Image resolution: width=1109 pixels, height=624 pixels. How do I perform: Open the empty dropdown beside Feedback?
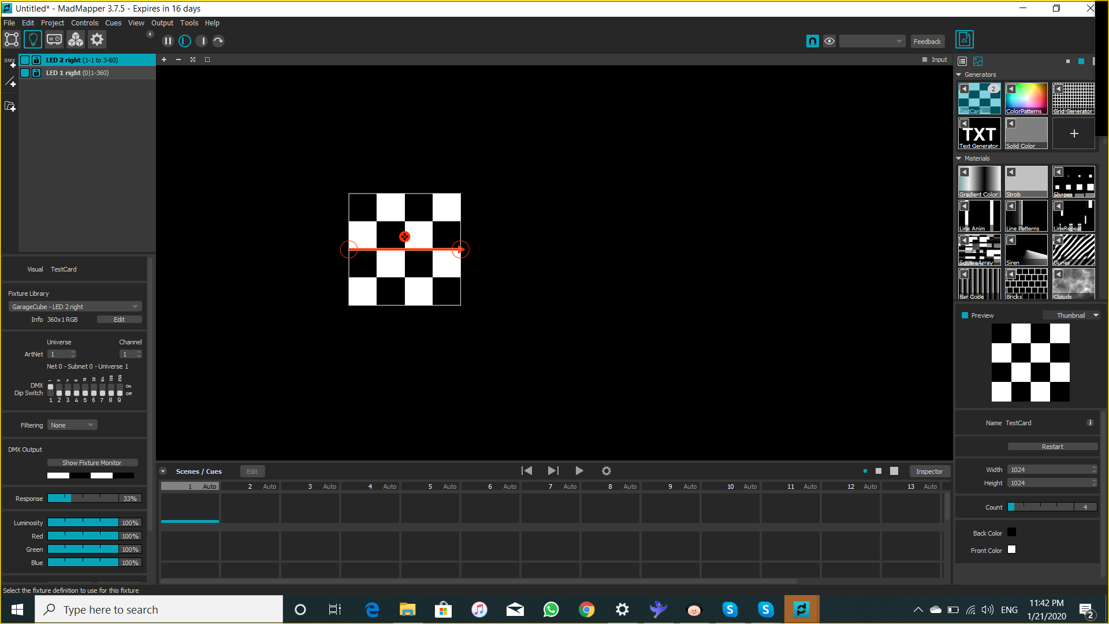click(872, 41)
